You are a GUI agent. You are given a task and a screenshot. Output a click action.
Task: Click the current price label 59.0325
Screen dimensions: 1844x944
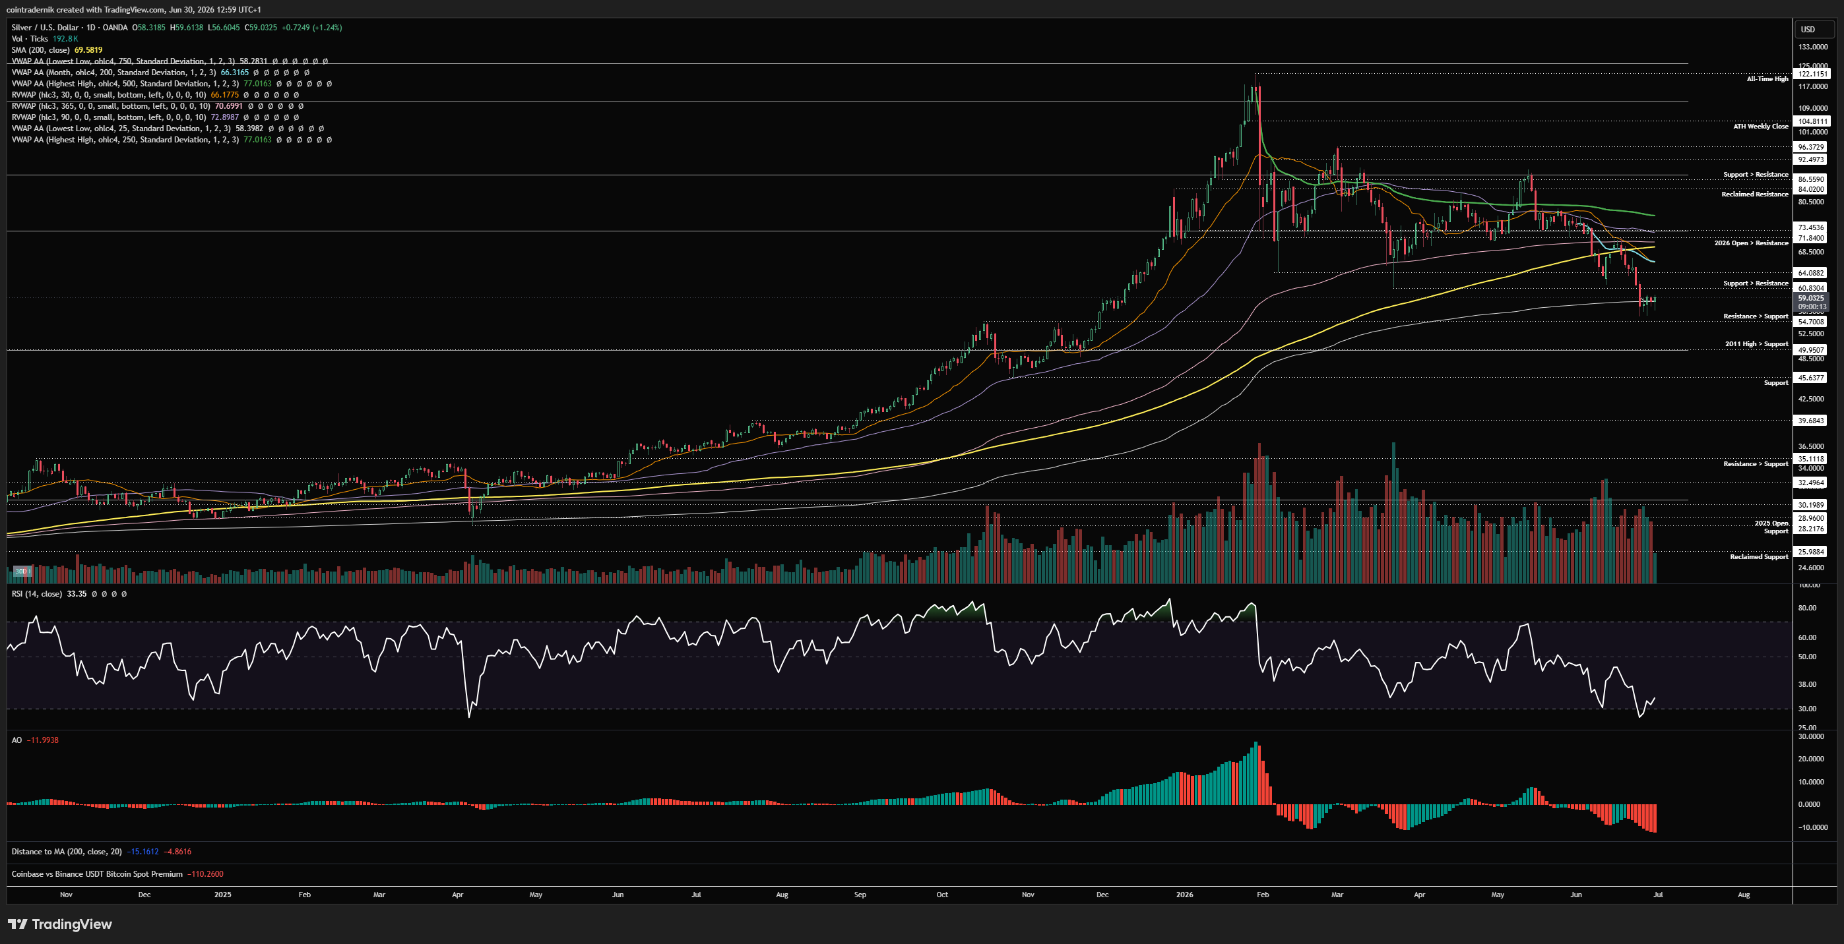[1811, 298]
